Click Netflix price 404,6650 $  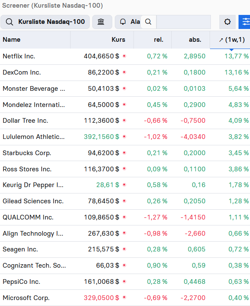[102, 56]
